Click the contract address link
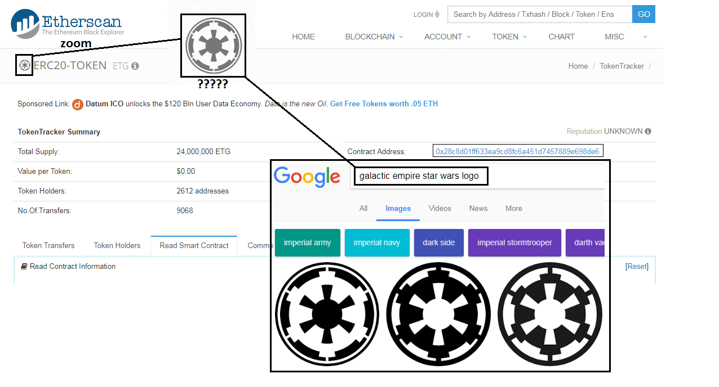719x387 pixels. [518, 151]
